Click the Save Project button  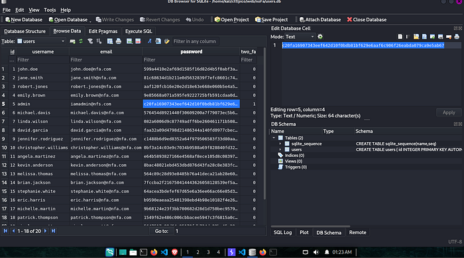coord(271,20)
